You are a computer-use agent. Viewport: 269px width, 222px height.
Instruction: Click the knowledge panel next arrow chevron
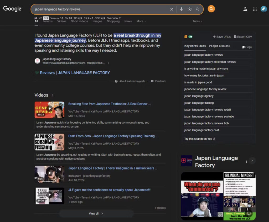pos(252,161)
